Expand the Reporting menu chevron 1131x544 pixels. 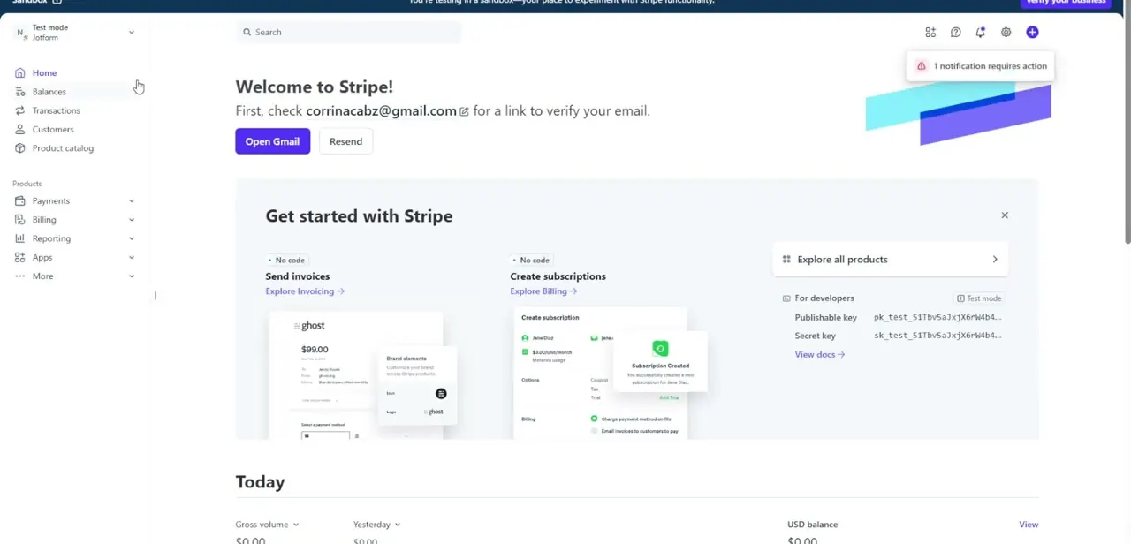132,238
